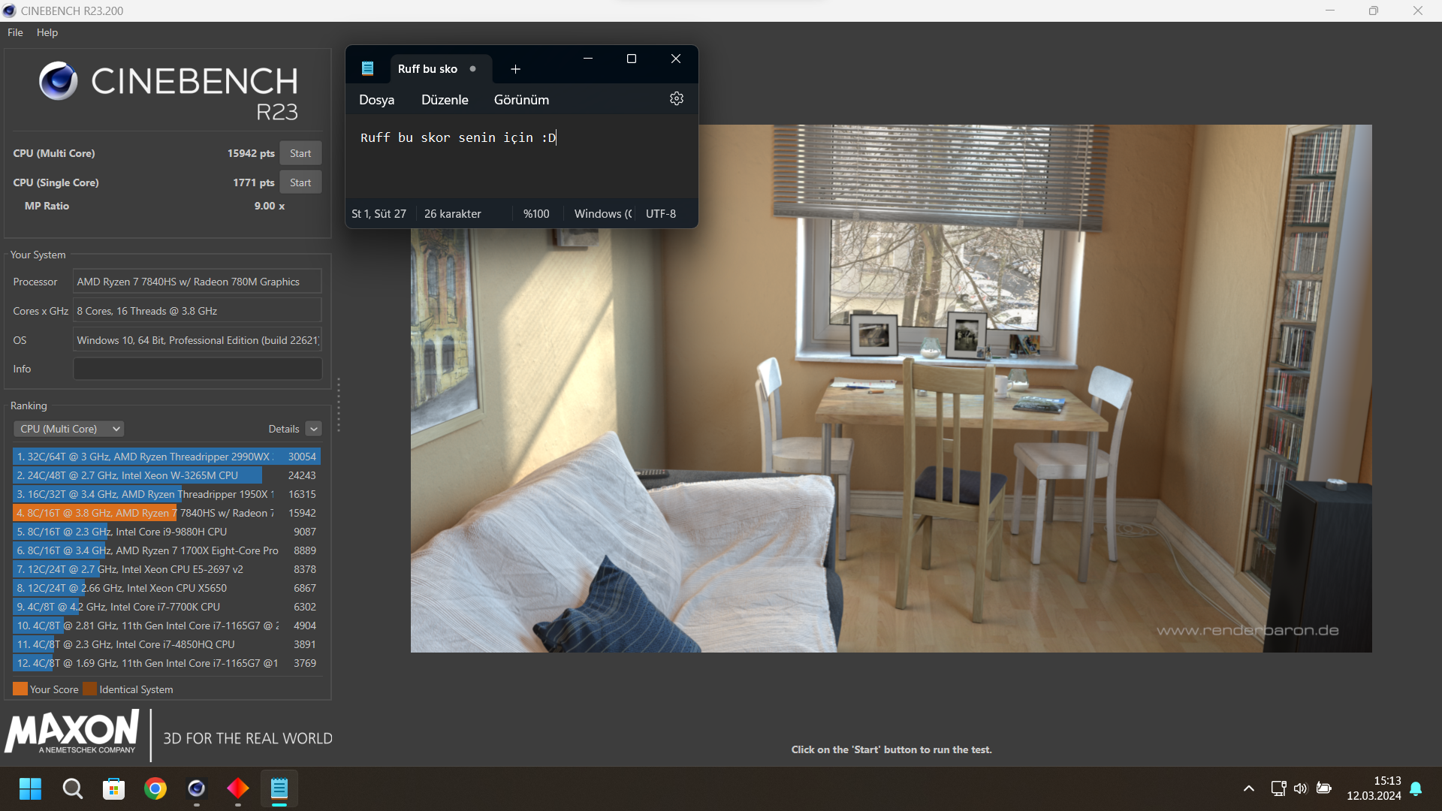Open Notepad settings gear icon
Image resolution: width=1442 pixels, height=811 pixels.
click(x=676, y=99)
